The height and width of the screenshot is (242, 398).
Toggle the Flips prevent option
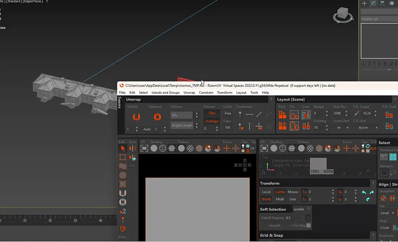click(212, 113)
